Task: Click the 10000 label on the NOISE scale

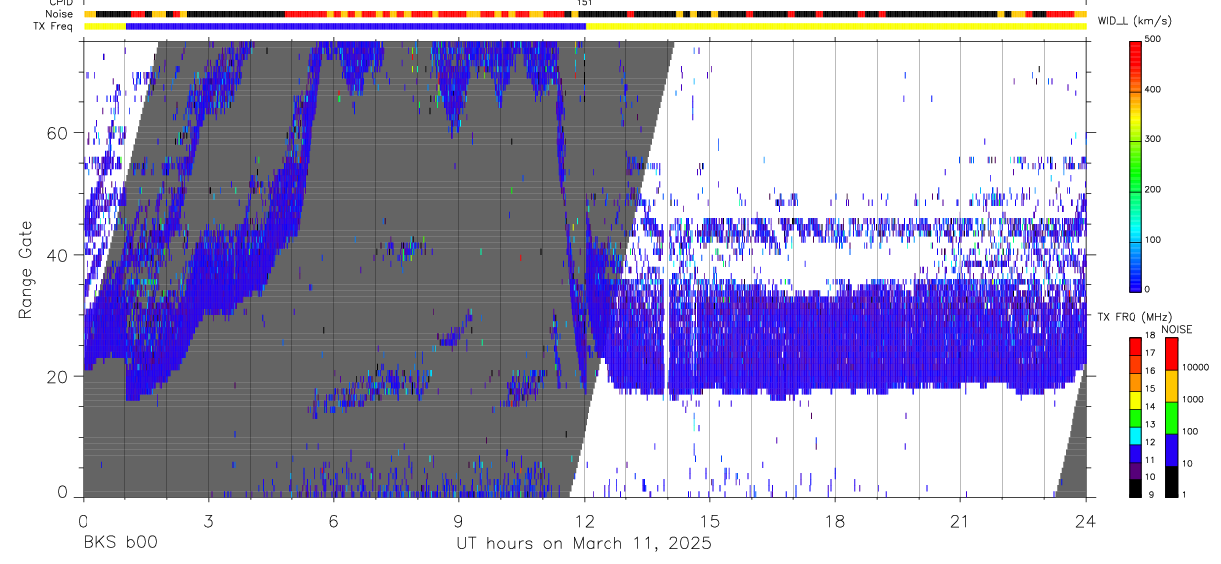Action: coord(1196,368)
